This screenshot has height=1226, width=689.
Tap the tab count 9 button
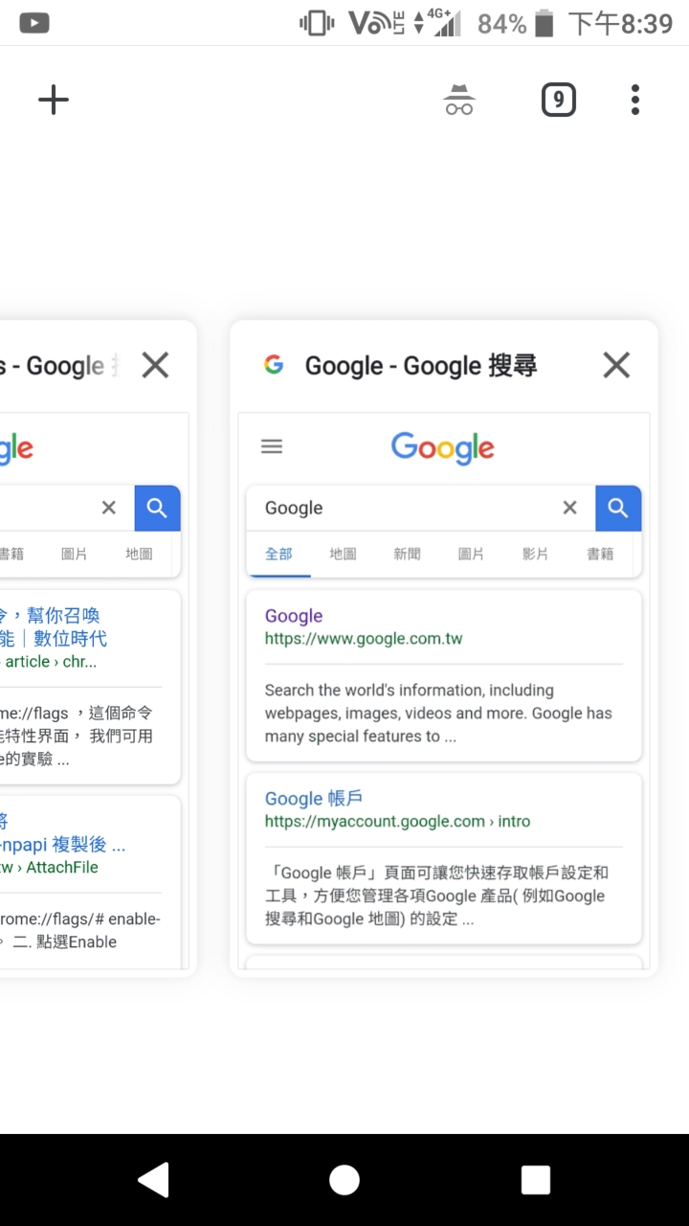559,100
